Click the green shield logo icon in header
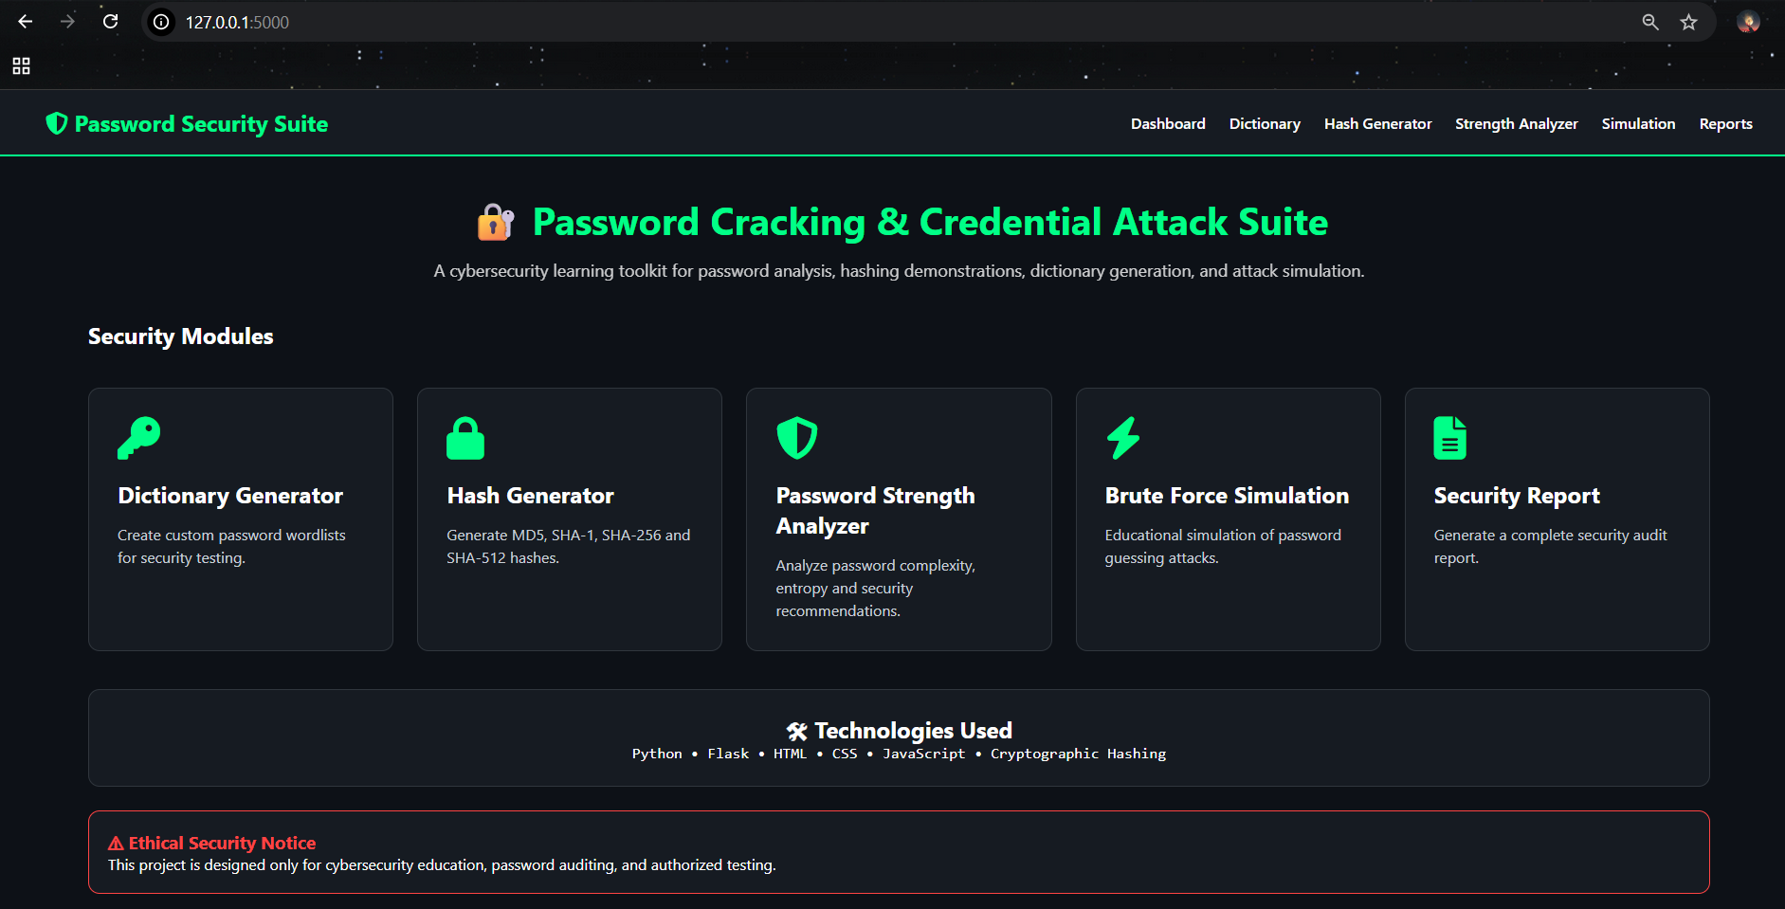Viewport: 1785px width, 909px height. tap(57, 123)
